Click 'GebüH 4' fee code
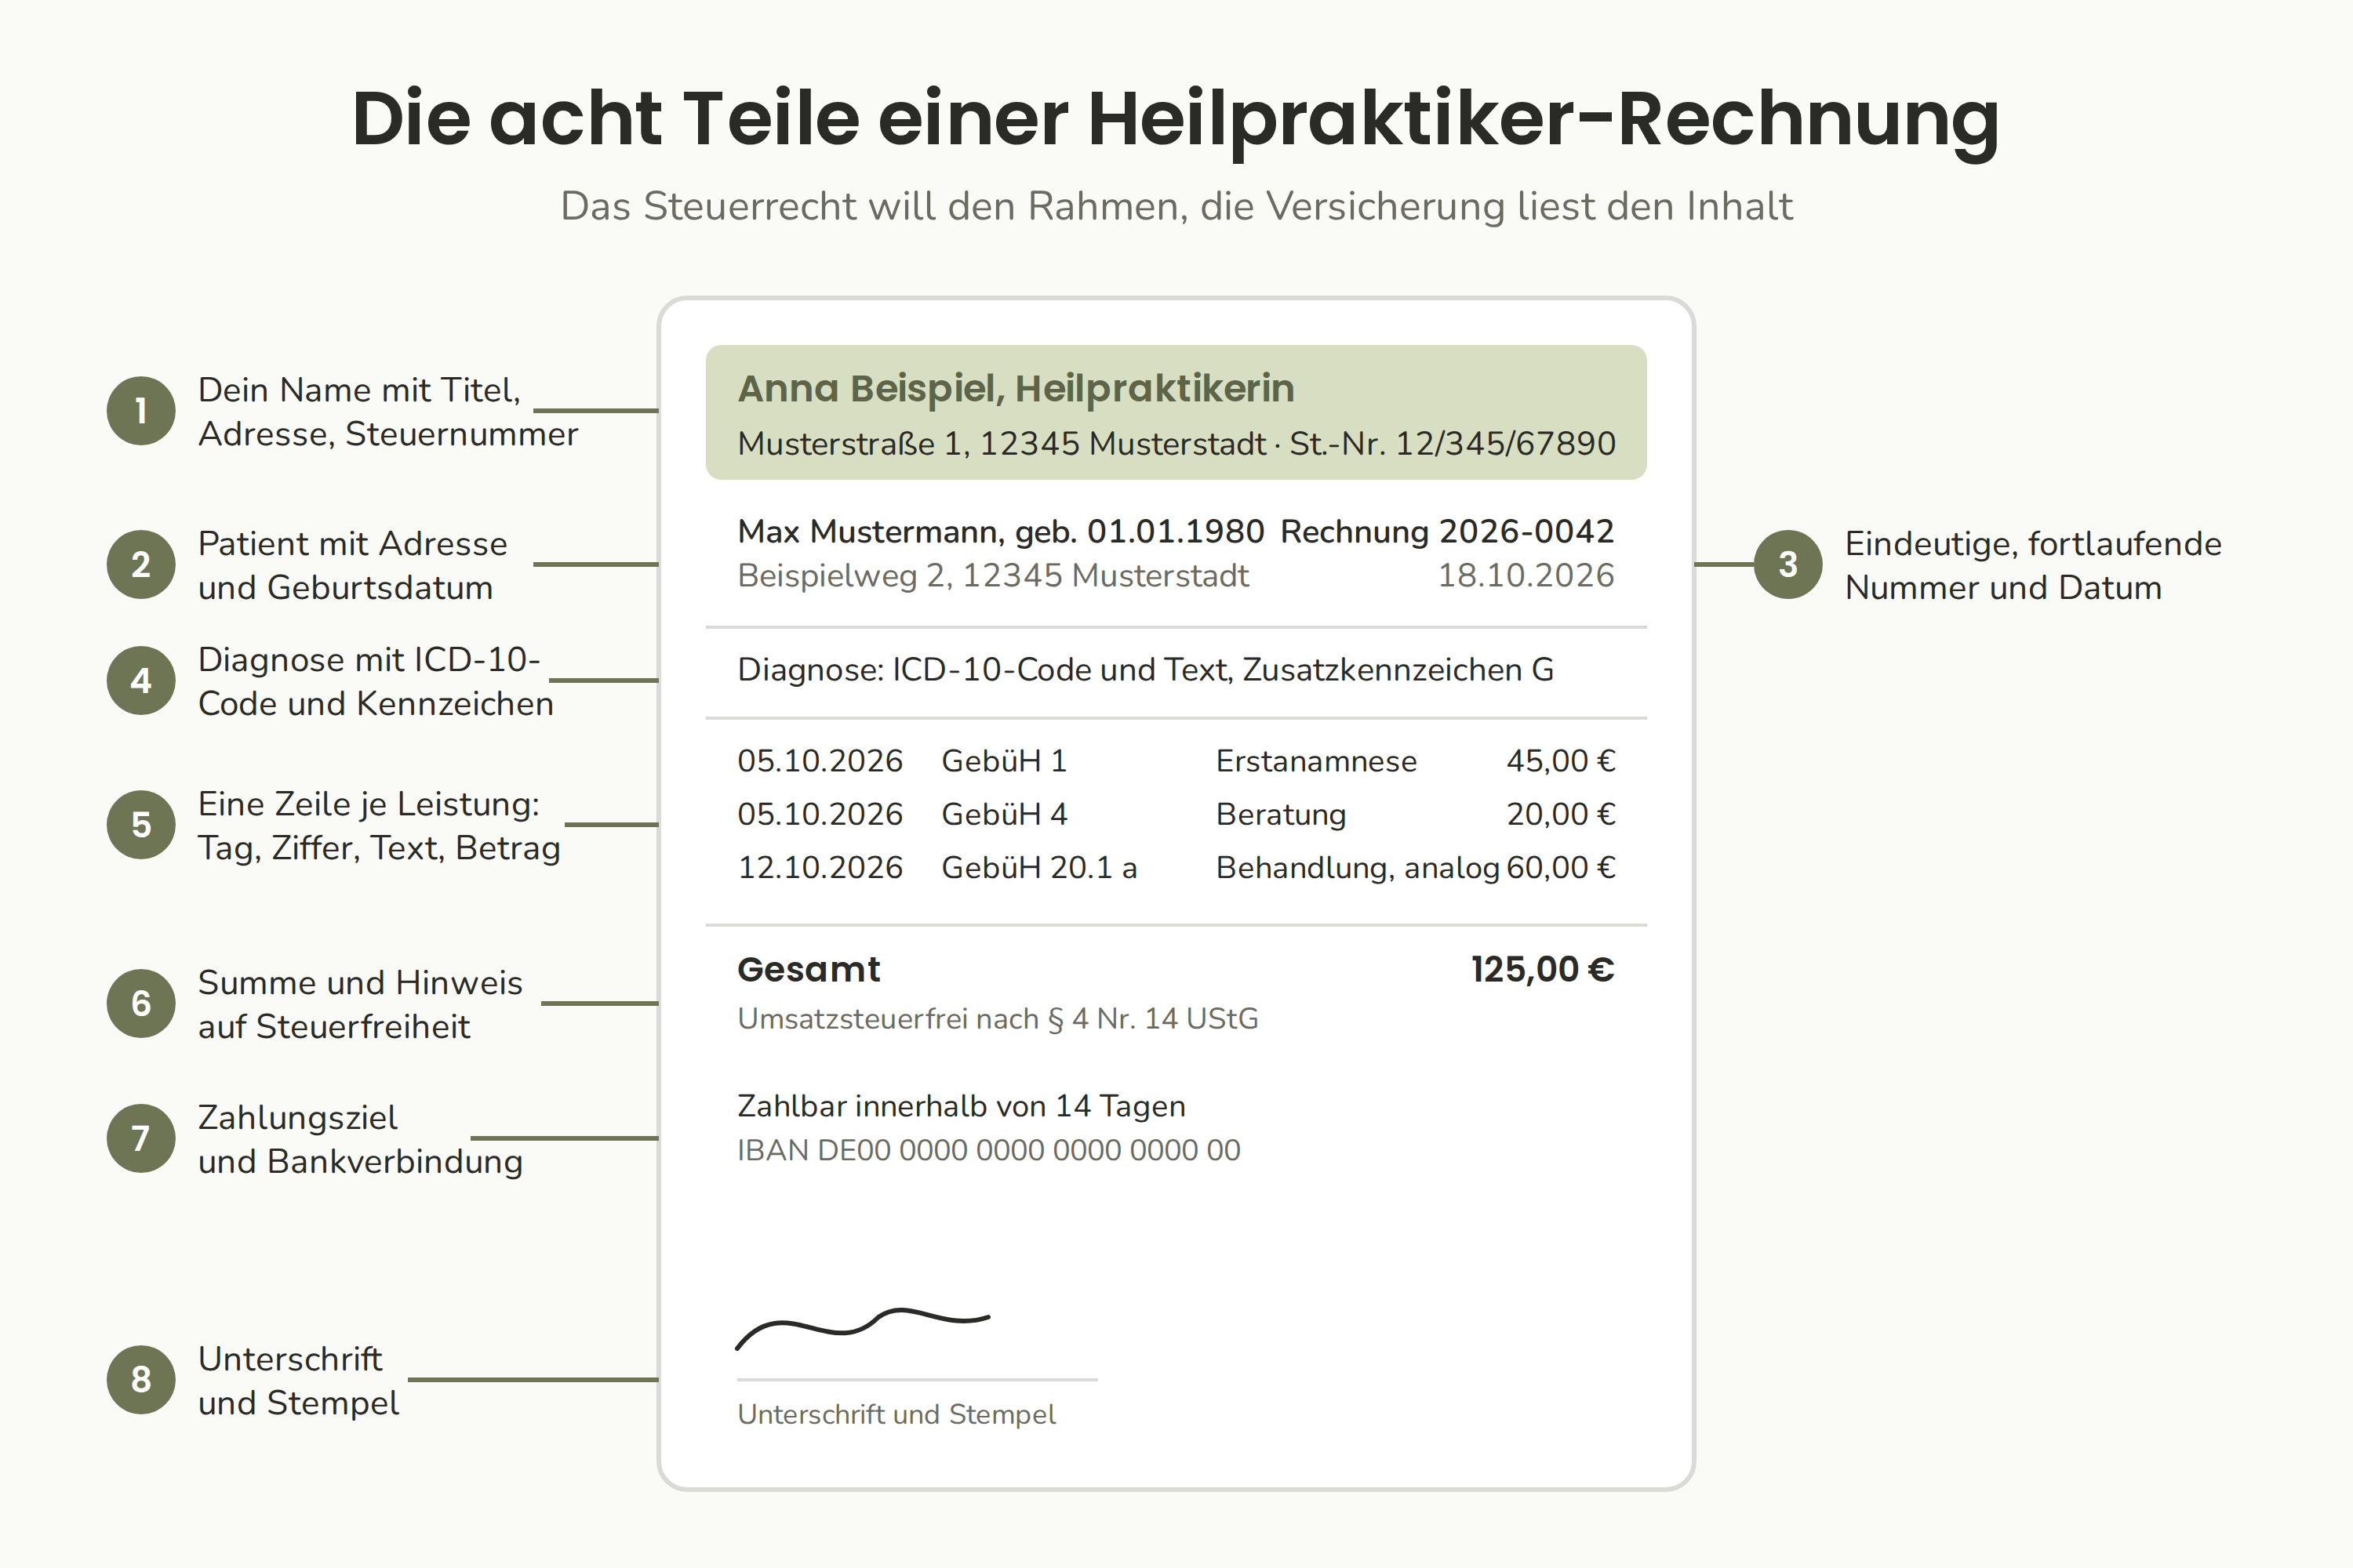Image resolution: width=2353 pixels, height=1568 pixels. tap(1005, 815)
